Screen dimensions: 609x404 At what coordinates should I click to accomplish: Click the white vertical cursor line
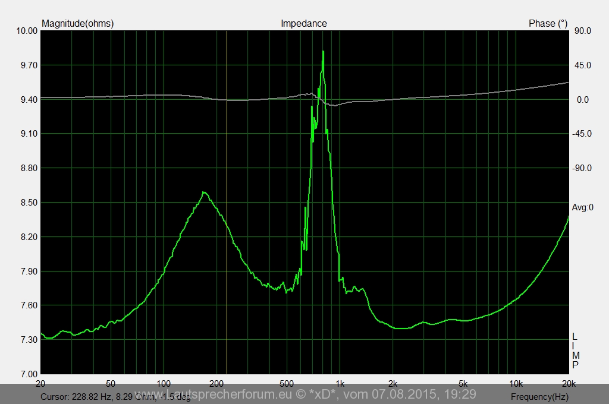click(x=227, y=178)
